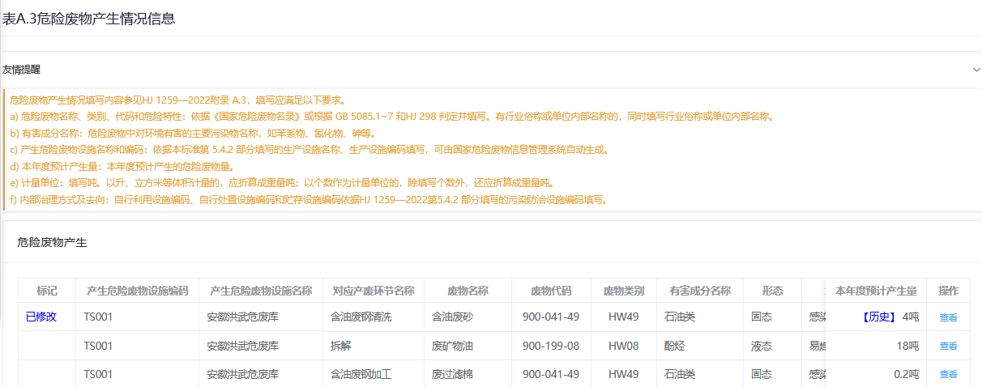Open 查看 for the 废过滤棉 row
Screen dimensions: 982x387
(x=948, y=374)
